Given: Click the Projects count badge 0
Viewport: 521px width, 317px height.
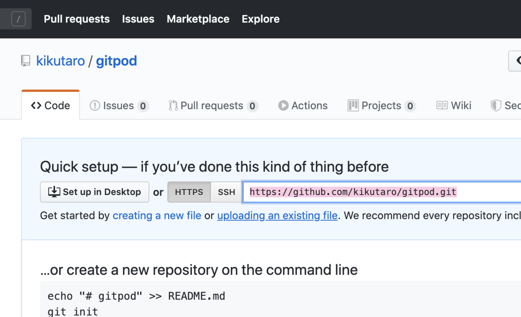Looking at the screenshot, I should pos(410,106).
